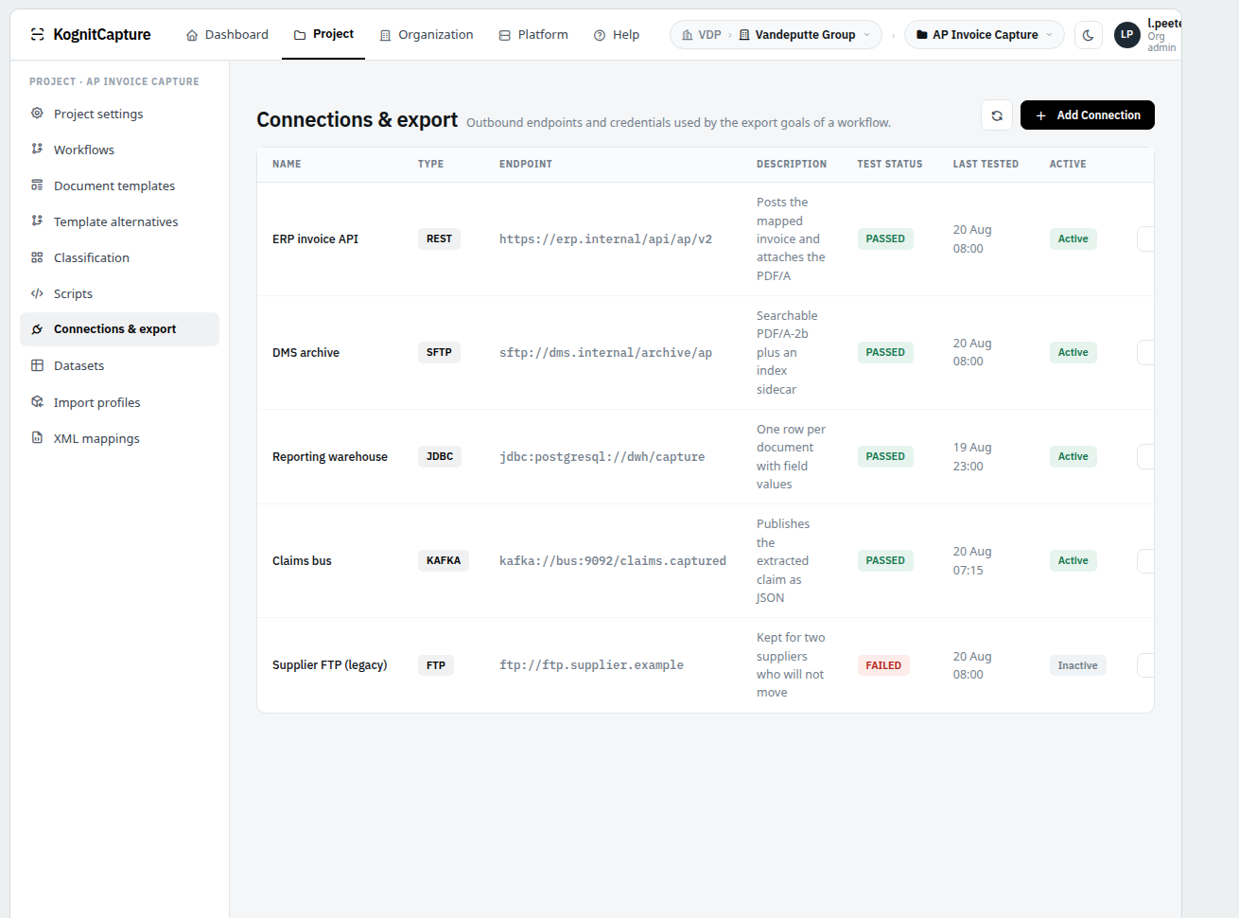This screenshot has height=918, width=1239.
Task: Open row action button for ERP invoice API
Action: pos(1145,239)
